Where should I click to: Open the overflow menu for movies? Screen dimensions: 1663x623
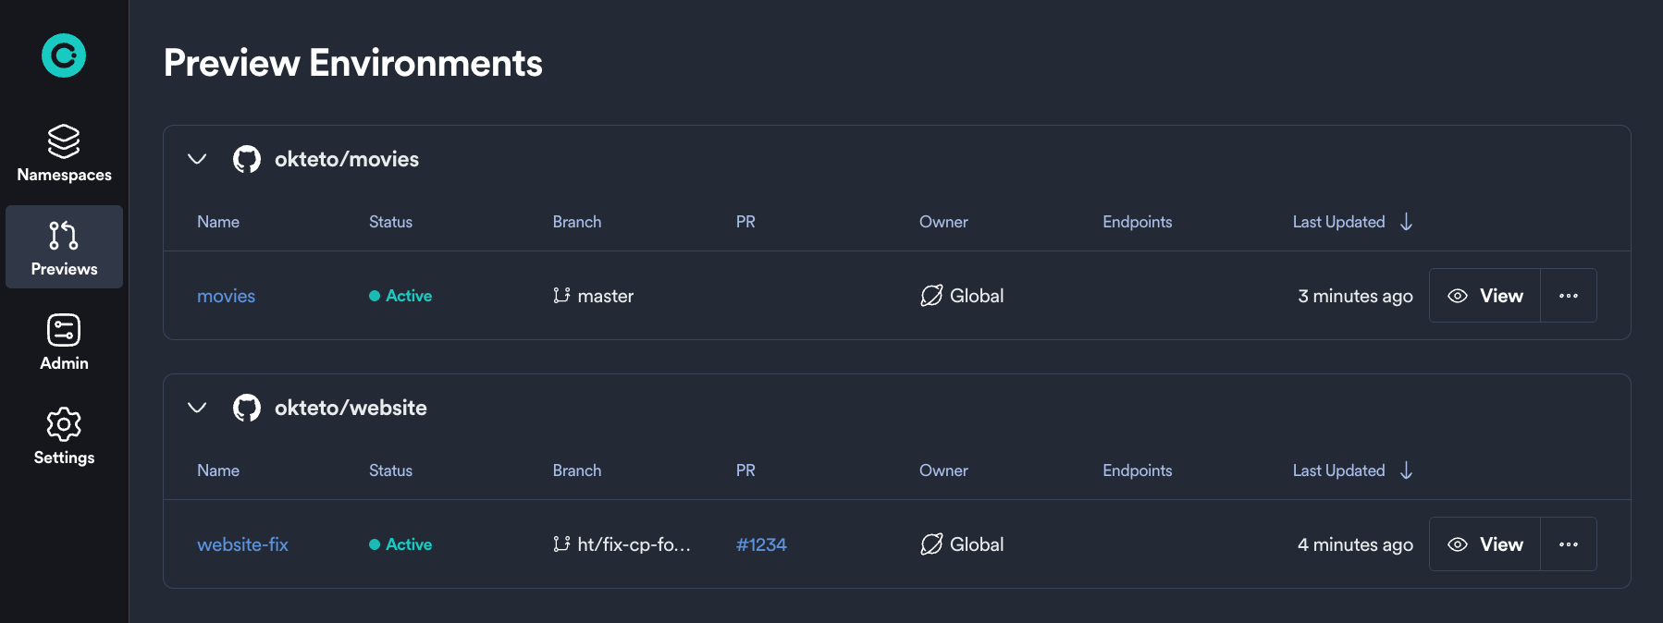1568,295
